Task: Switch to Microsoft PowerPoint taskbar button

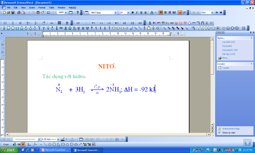Action: tap(56, 150)
